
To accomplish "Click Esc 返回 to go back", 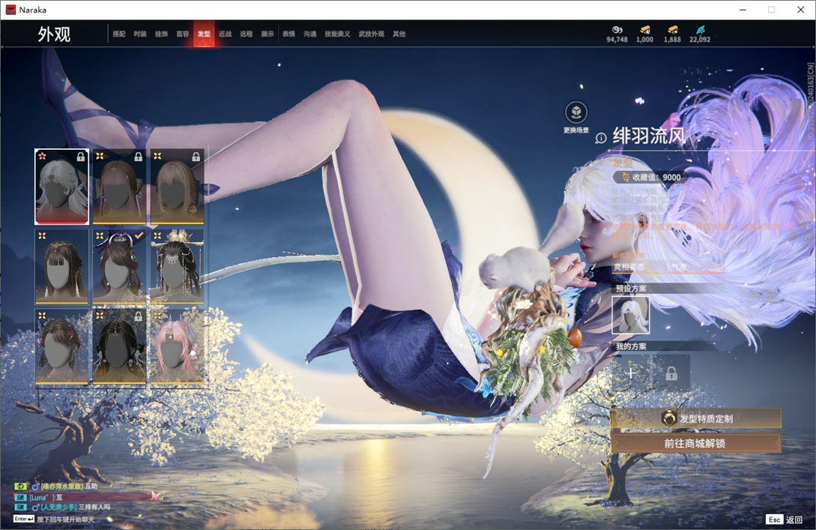I will click(x=785, y=520).
